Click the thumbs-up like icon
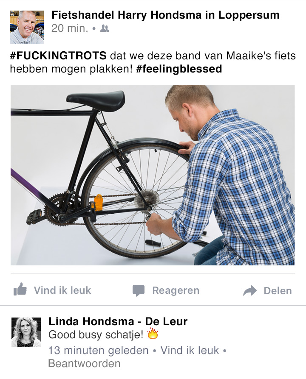This screenshot has width=306, height=379. 20,289
